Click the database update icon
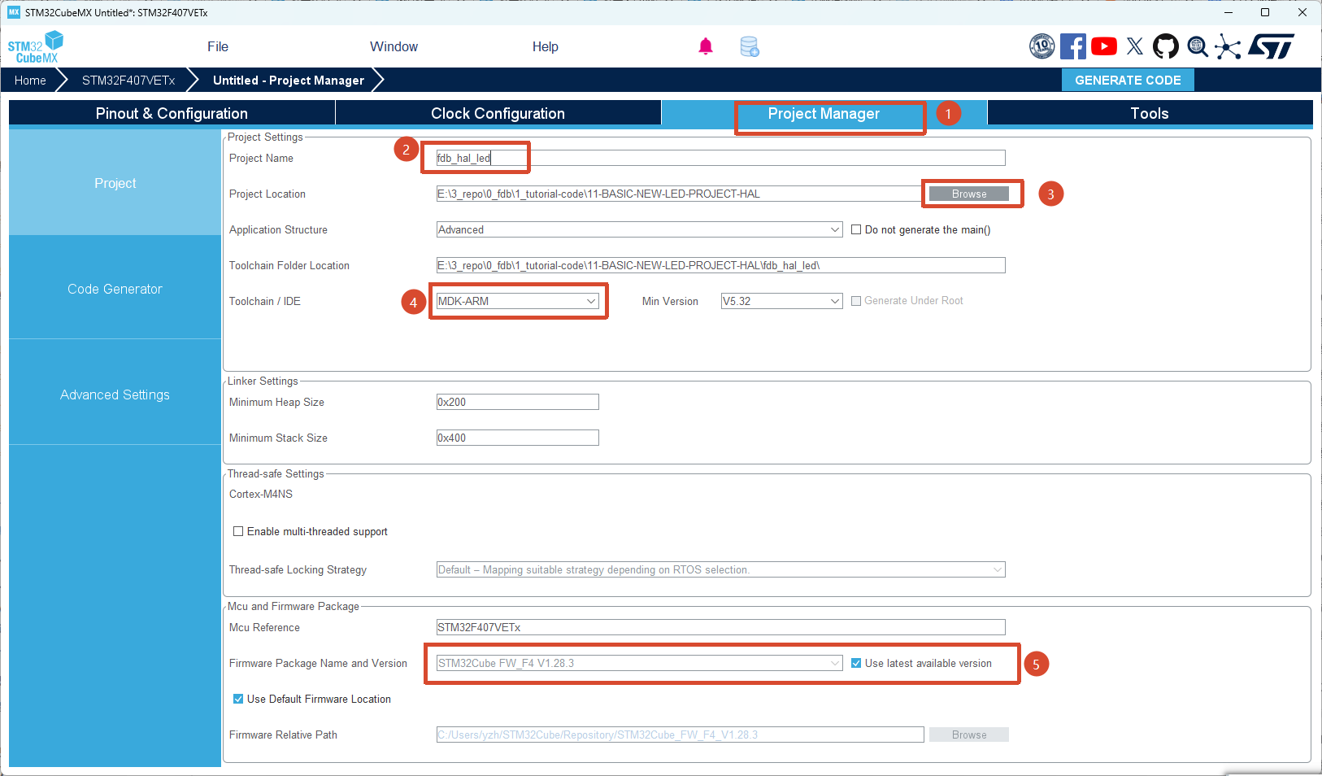Viewport: 1322px width, 776px height. pos(750,46)
